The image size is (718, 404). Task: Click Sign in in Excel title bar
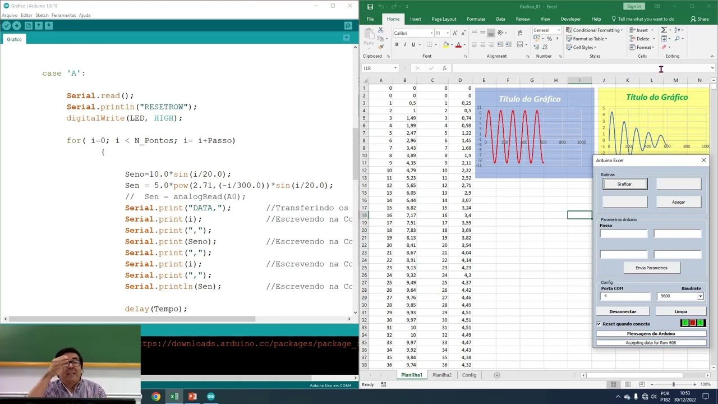pyautogui.click(x=634, y=6)
